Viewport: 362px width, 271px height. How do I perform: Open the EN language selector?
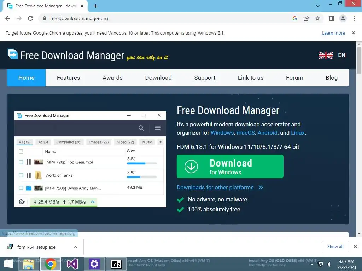pyautogui.click(x=342, y=55)
